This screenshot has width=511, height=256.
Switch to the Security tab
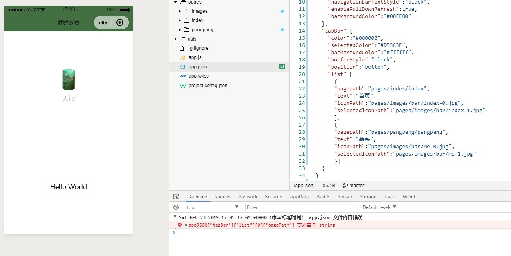click(273, 197)
